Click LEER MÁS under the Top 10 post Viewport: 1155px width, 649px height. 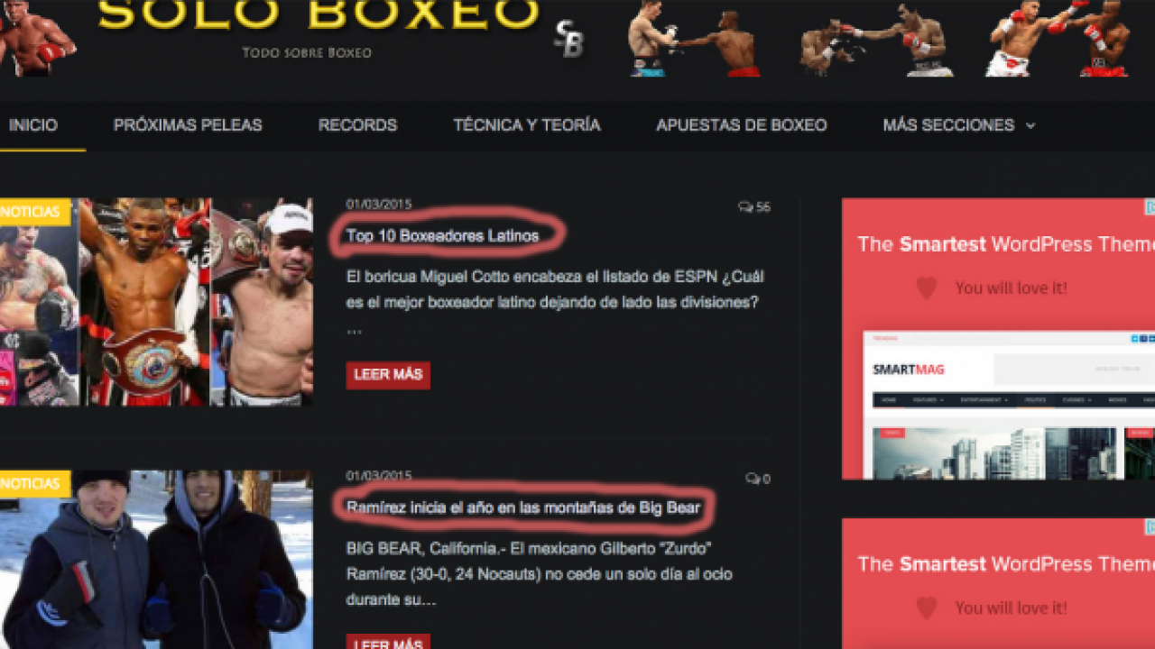[388, 375]
